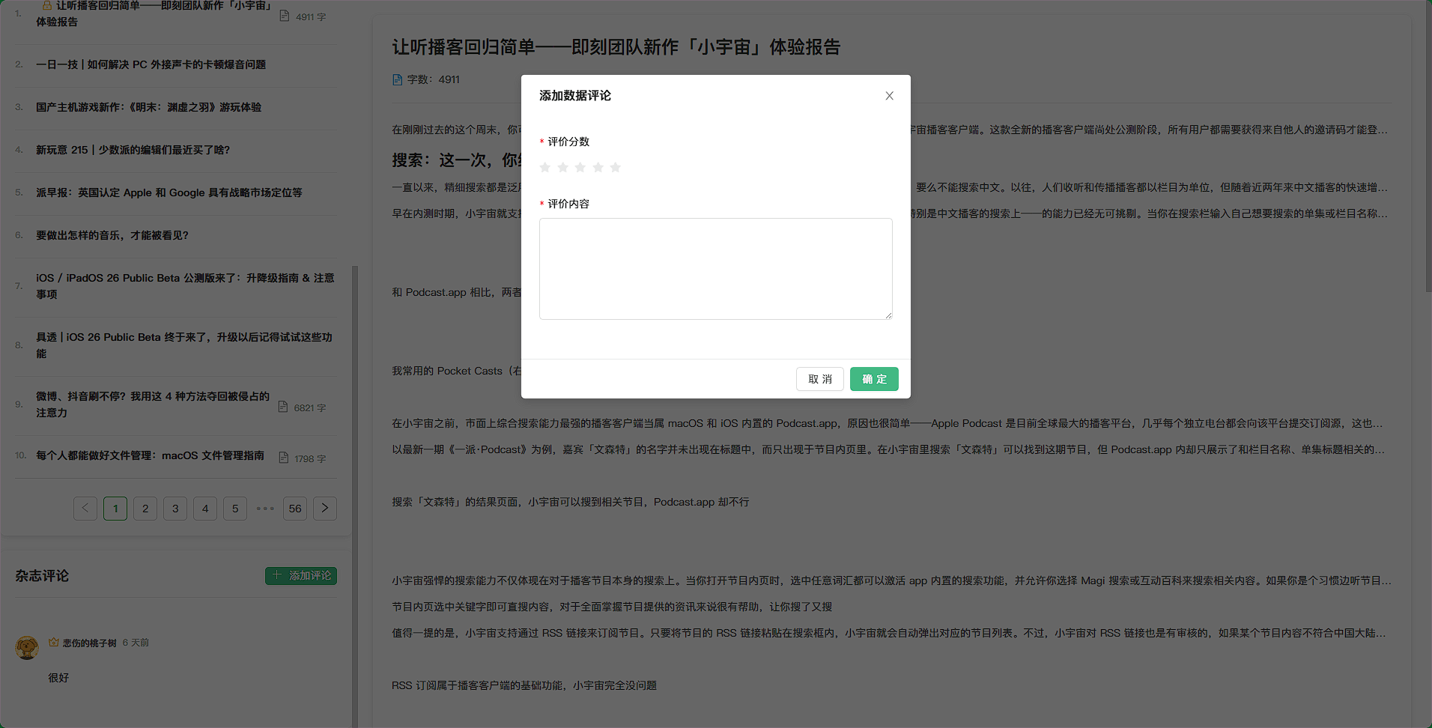This screenshot has width=1432, height=728.
Task: Open page 3 in pagination
Action: (x=175, y=509)
